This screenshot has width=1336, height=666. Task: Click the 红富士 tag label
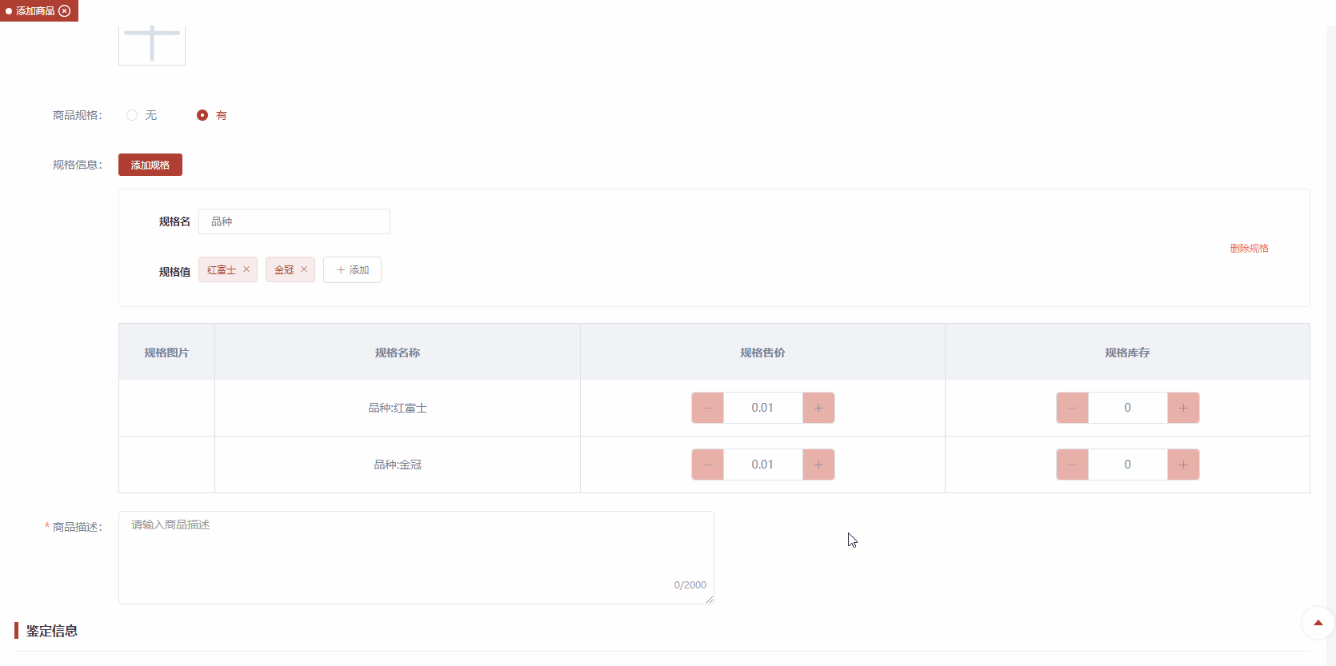222,270
